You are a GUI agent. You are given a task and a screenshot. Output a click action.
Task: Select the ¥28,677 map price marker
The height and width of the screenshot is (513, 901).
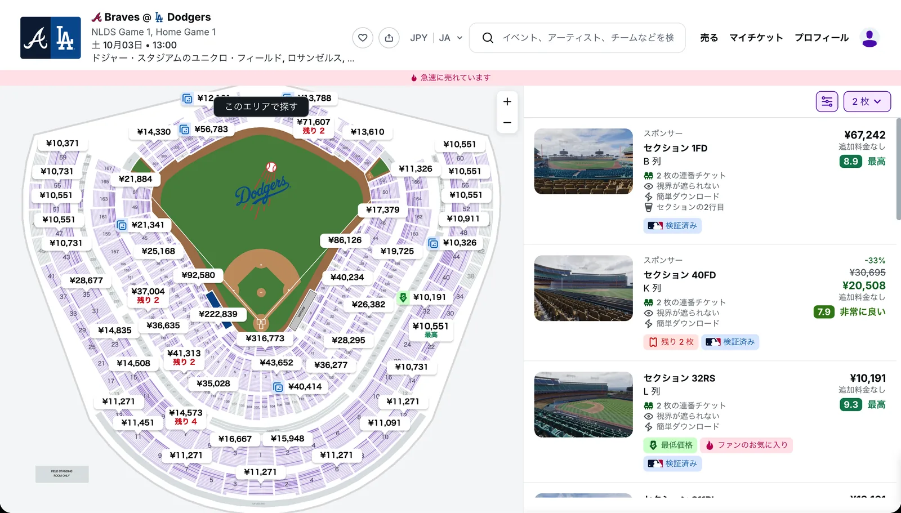(86, 280)
